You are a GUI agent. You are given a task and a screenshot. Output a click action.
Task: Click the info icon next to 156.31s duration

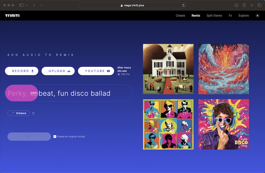point(118,74)
